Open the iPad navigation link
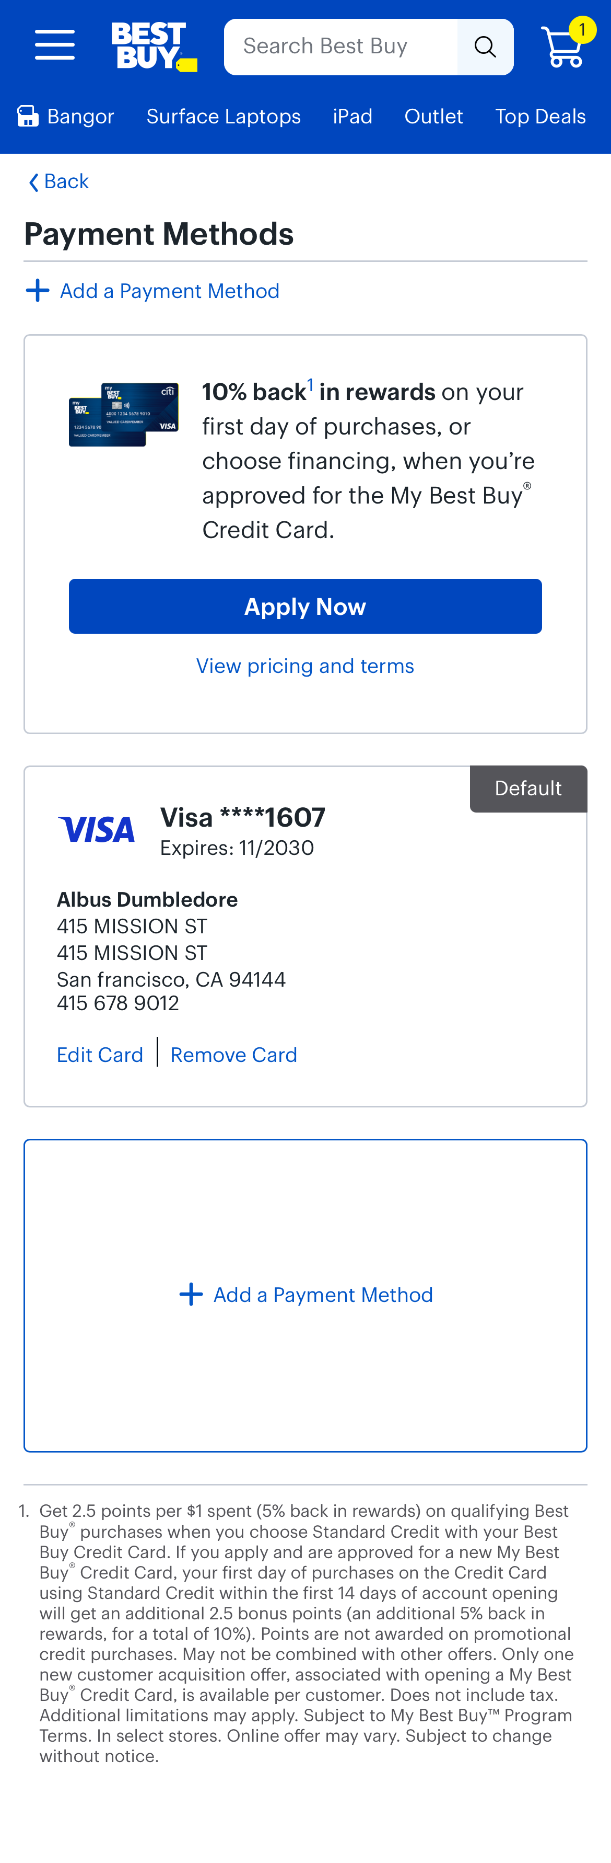Viewport: 611px width, 1863px height. [352, 116]
